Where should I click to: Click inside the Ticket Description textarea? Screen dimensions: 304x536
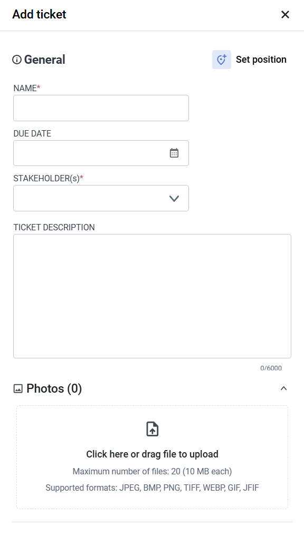[x=153, y=296]
